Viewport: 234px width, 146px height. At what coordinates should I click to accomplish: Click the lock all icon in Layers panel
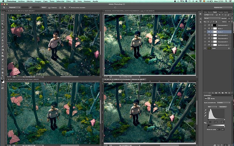216,22
